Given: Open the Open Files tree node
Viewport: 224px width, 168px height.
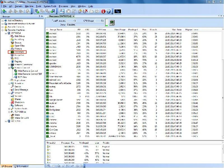Looking at the screenshot, I should [x=19, y=46].
